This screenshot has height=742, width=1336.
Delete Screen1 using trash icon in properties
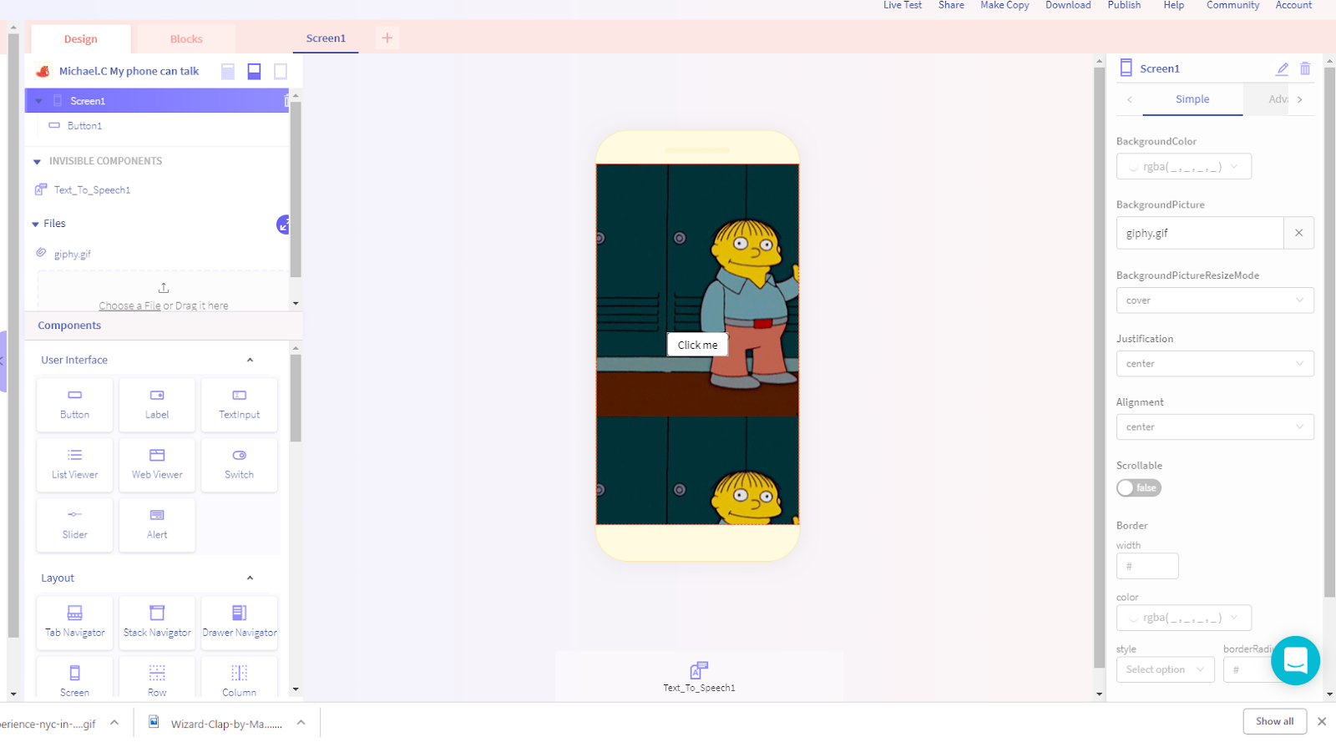tap(1305, 68)
